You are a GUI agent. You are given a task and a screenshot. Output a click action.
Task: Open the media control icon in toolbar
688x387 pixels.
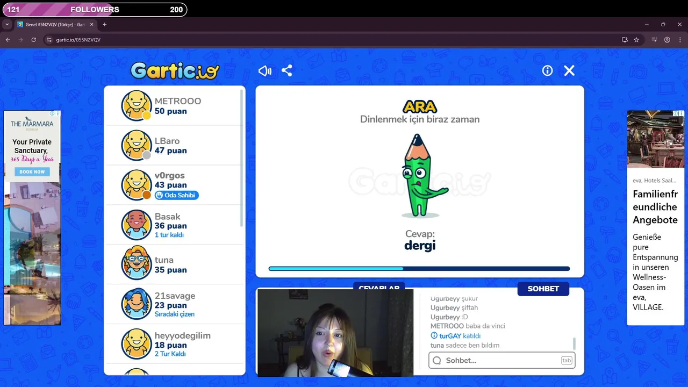coord(654,40)
